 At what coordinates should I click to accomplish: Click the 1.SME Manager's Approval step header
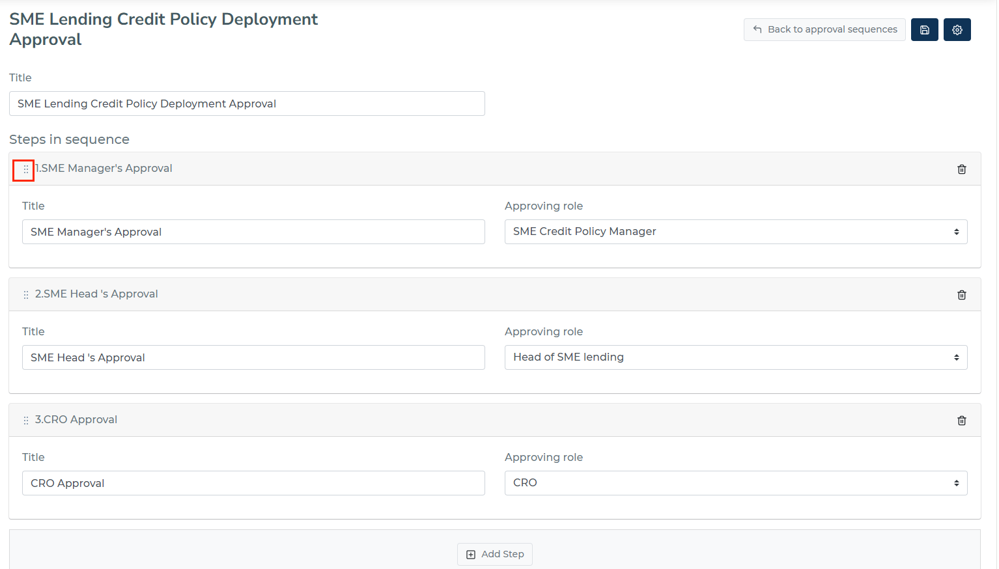click(x=495, y=169)
